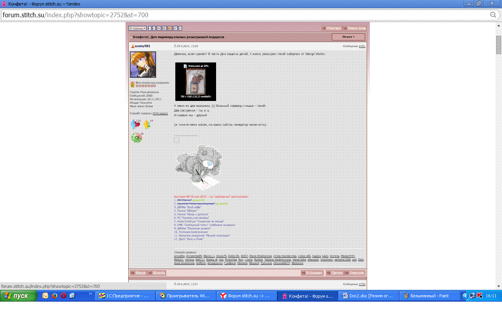Click the browser address bar URL field
502x315 pixels.
(x=243, y=15)
